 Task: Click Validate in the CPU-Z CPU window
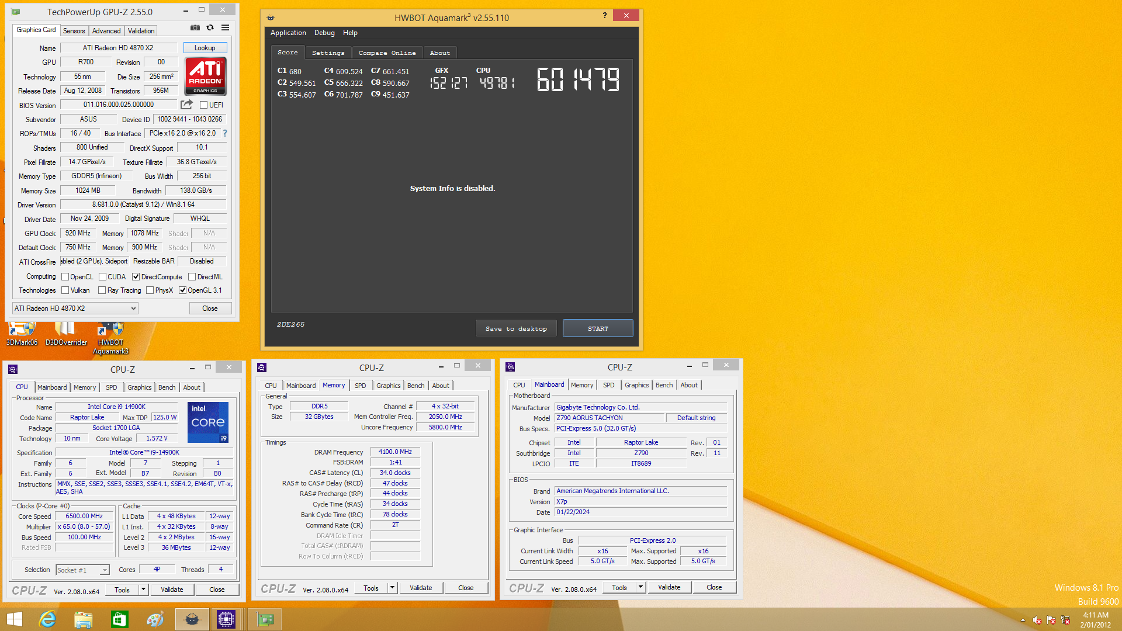coord(172,590)
